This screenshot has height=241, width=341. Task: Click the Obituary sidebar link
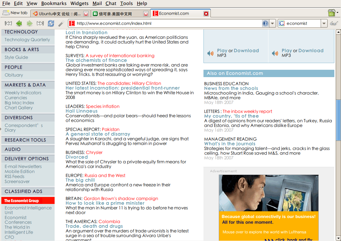[14, 75]
